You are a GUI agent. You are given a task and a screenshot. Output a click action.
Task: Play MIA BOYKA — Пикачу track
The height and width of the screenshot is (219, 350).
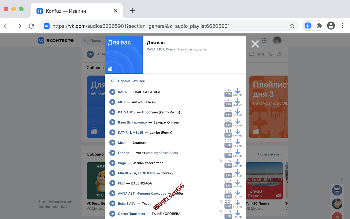click(112, 173)
